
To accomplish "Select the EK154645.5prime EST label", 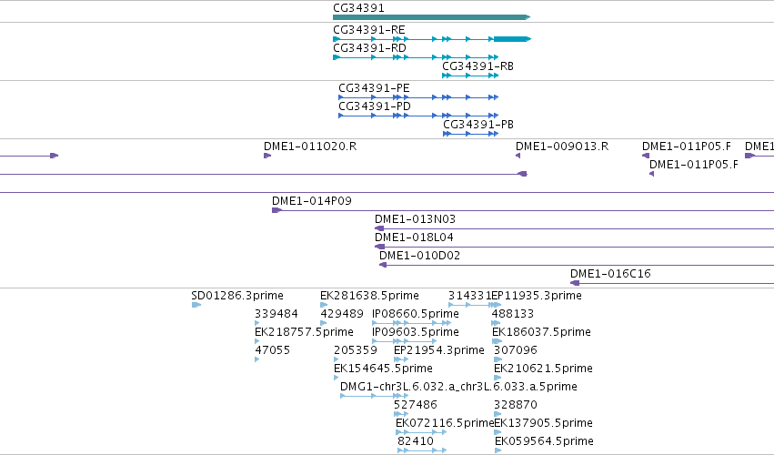I will point(383,369).
